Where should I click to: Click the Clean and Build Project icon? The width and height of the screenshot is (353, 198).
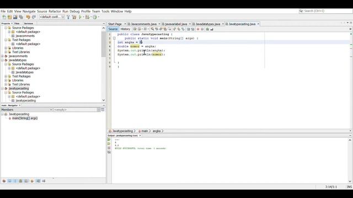click(x=74, y=17)
